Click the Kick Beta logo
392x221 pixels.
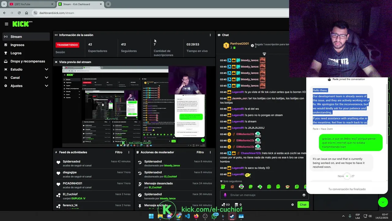coord(22,24)
